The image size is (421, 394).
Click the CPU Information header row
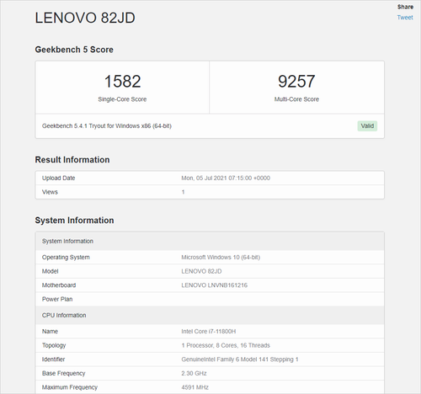point(210,315)
